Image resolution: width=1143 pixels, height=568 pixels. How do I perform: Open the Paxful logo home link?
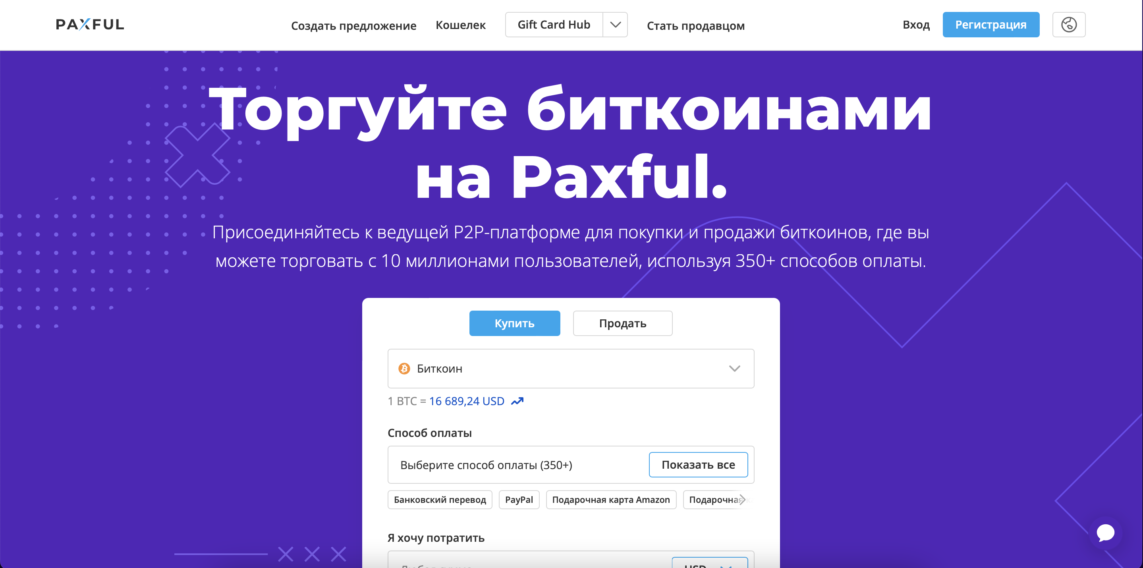click(x=90, y=24)
